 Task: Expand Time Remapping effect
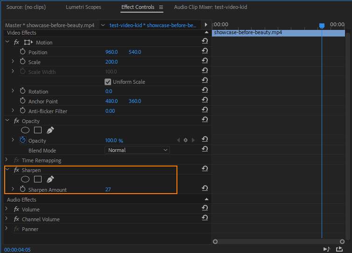click(x=7, y=159)
